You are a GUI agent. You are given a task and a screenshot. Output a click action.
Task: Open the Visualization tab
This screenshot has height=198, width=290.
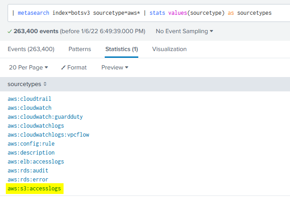click(169, 49)
